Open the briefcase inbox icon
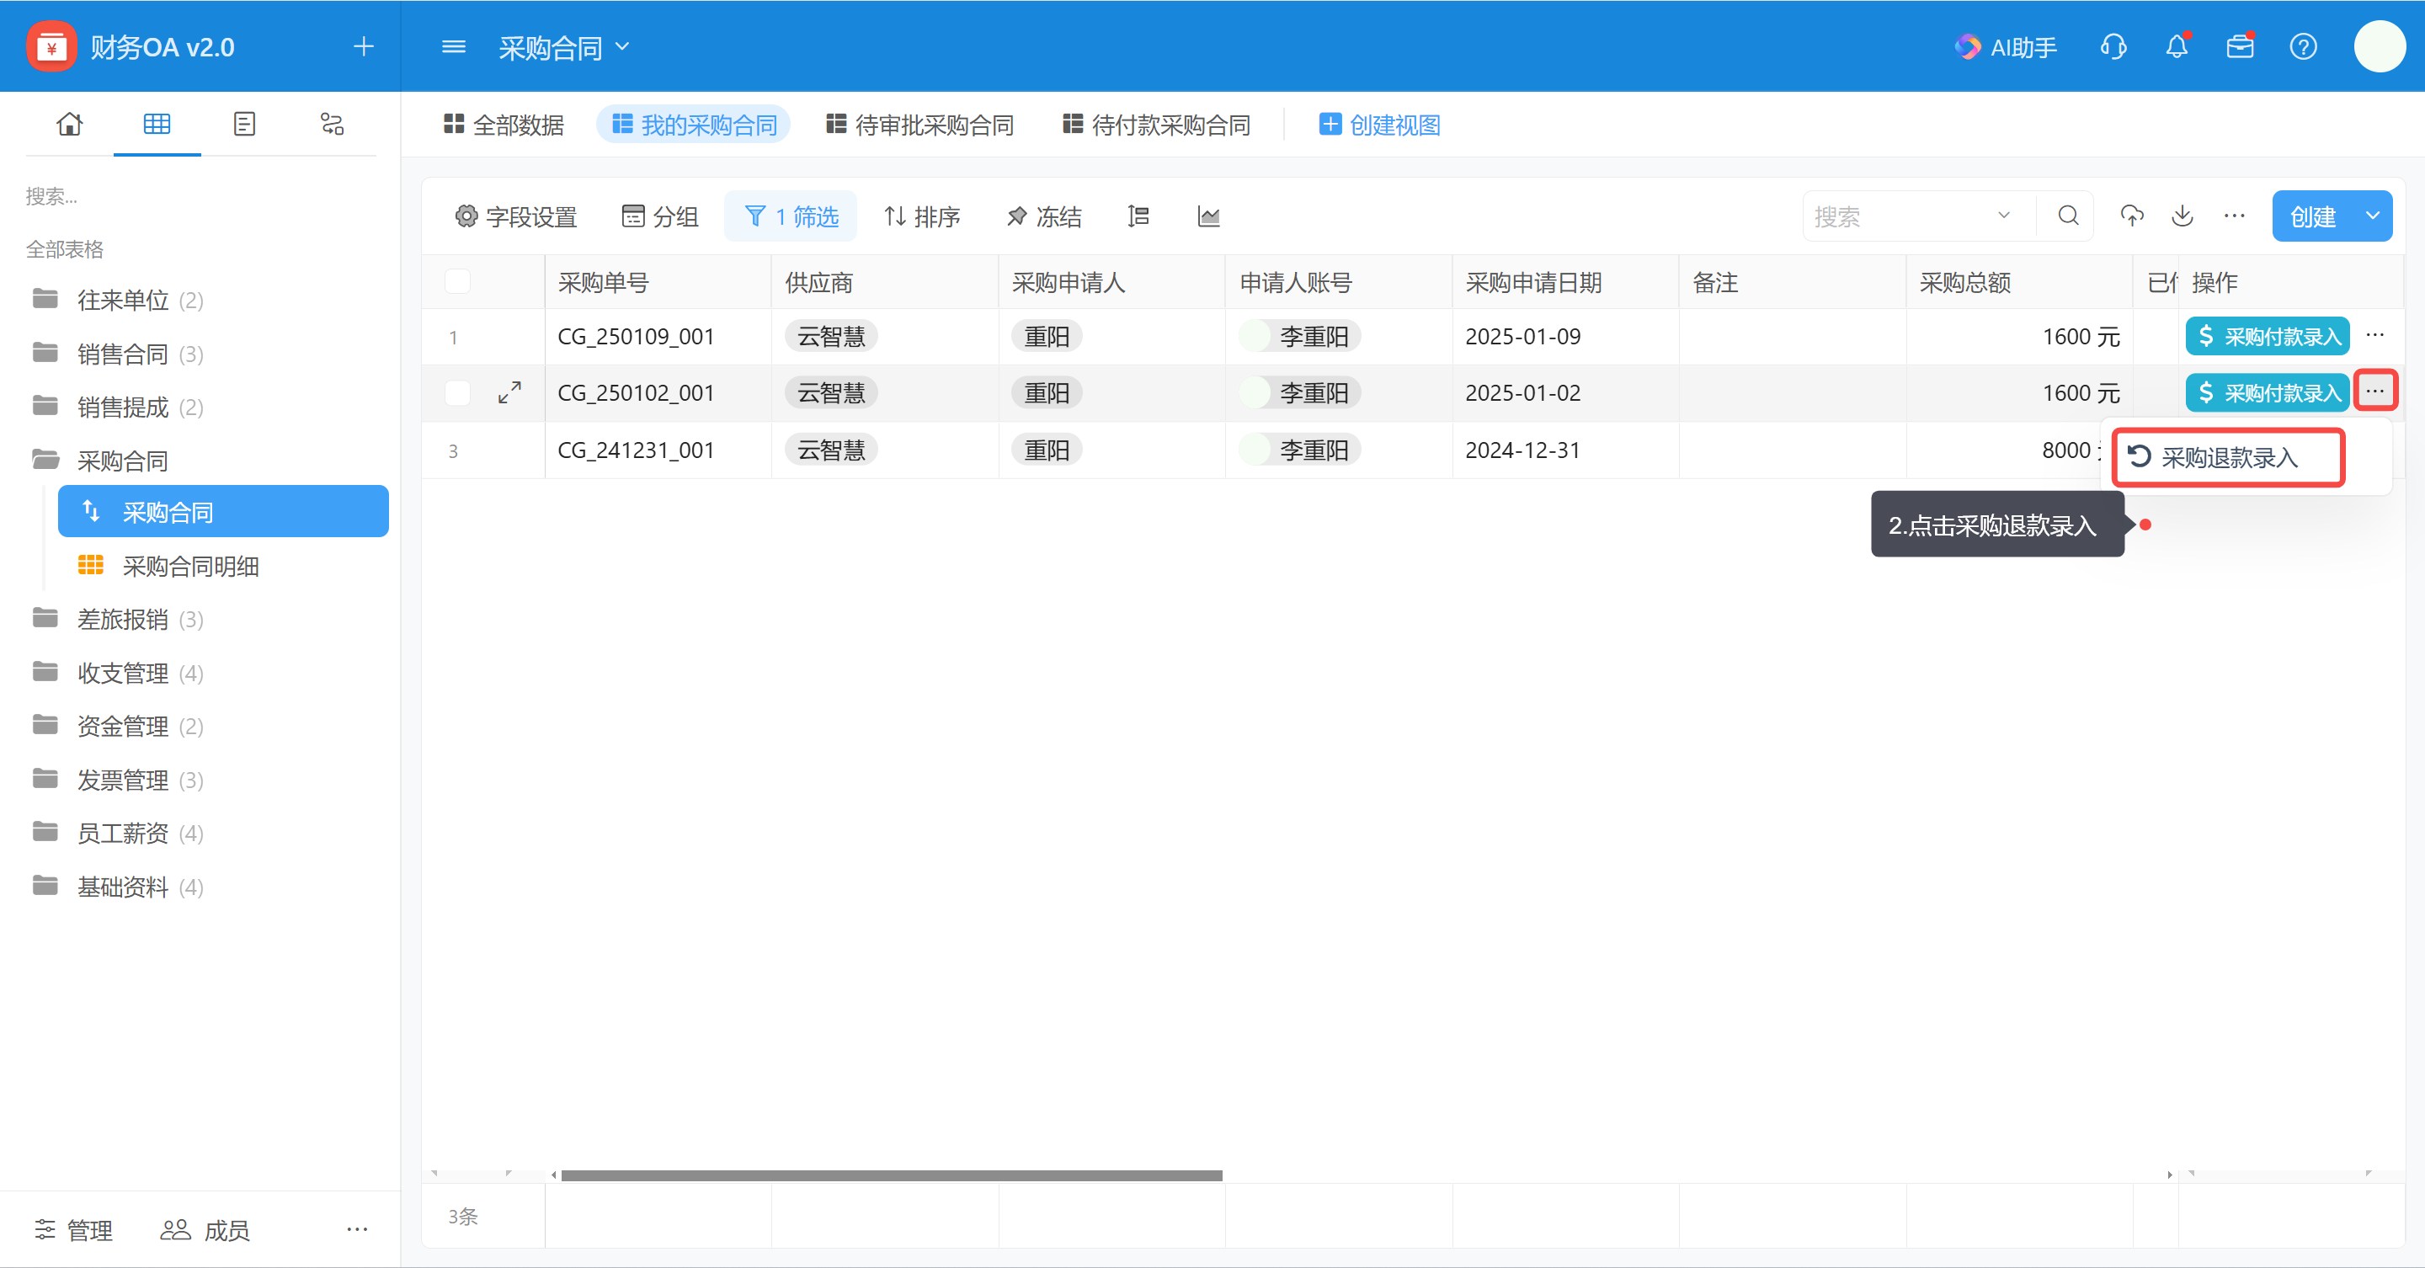The height and width of the screenshot is (1268, 2425). coord(2240,46)
